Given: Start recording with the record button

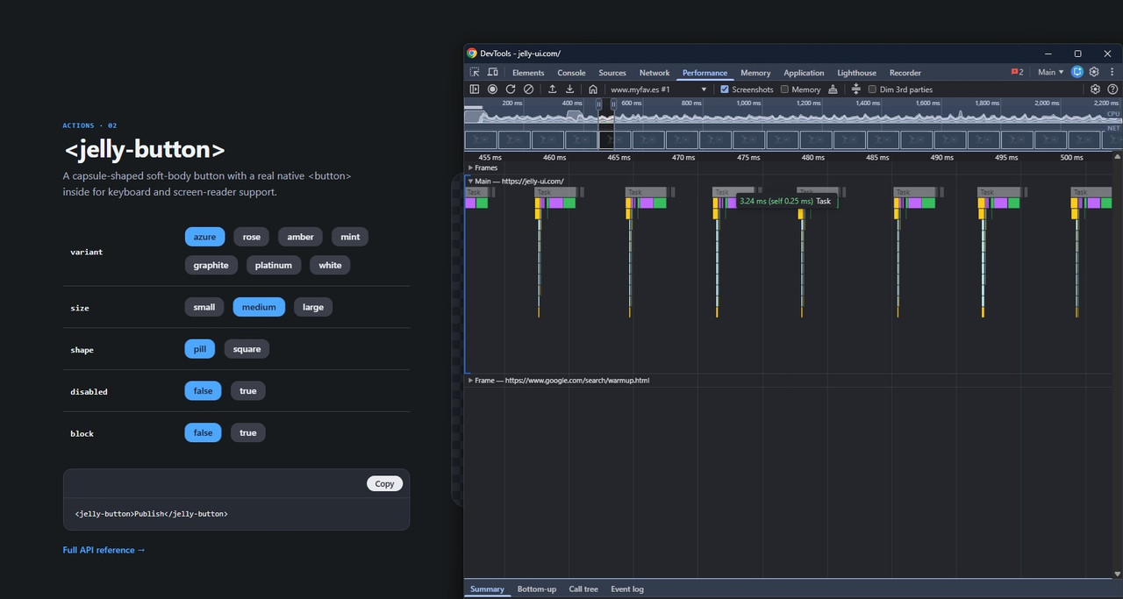Looking at the screenshot, I should tap(492, 89).
